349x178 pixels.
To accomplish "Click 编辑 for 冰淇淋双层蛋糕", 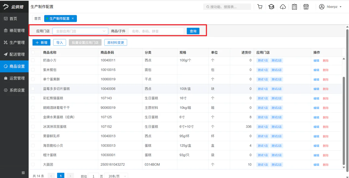I will tap(316, 127).
